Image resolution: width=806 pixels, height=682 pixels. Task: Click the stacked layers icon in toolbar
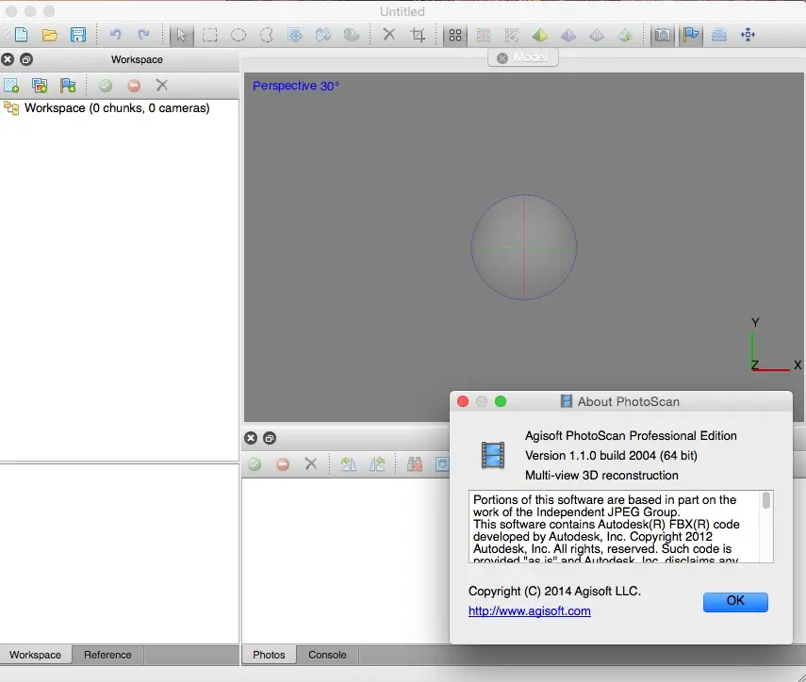click(x=719, y=35)
